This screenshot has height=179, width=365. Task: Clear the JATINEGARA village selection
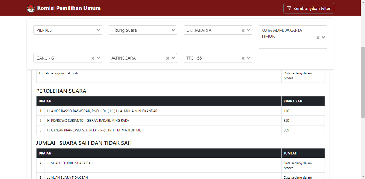coord(168,58)
